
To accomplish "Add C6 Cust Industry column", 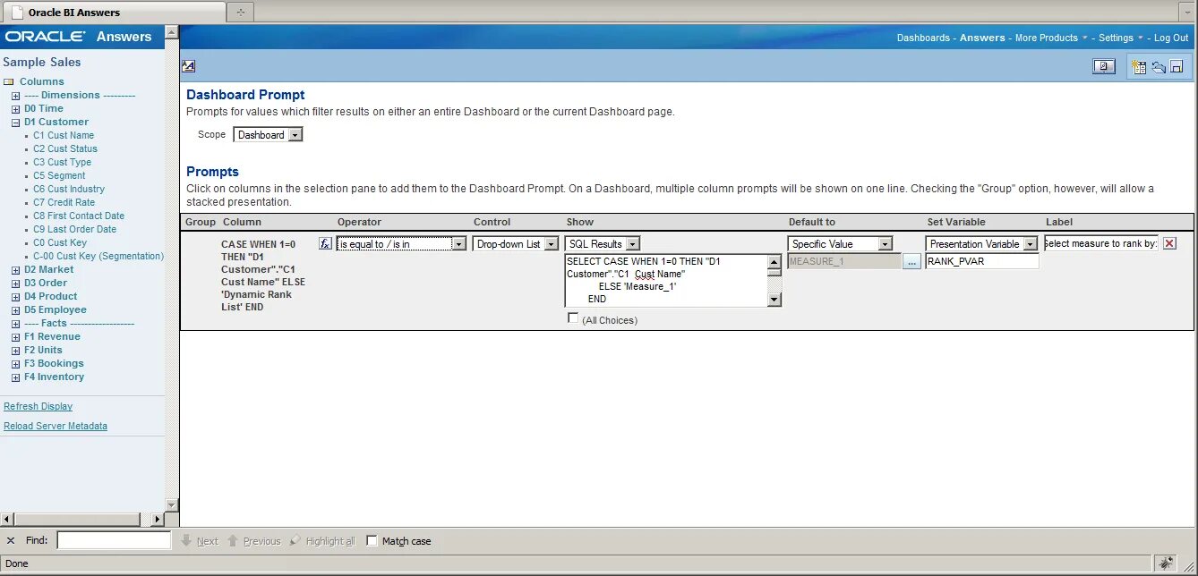I will (x=69, y=189).
